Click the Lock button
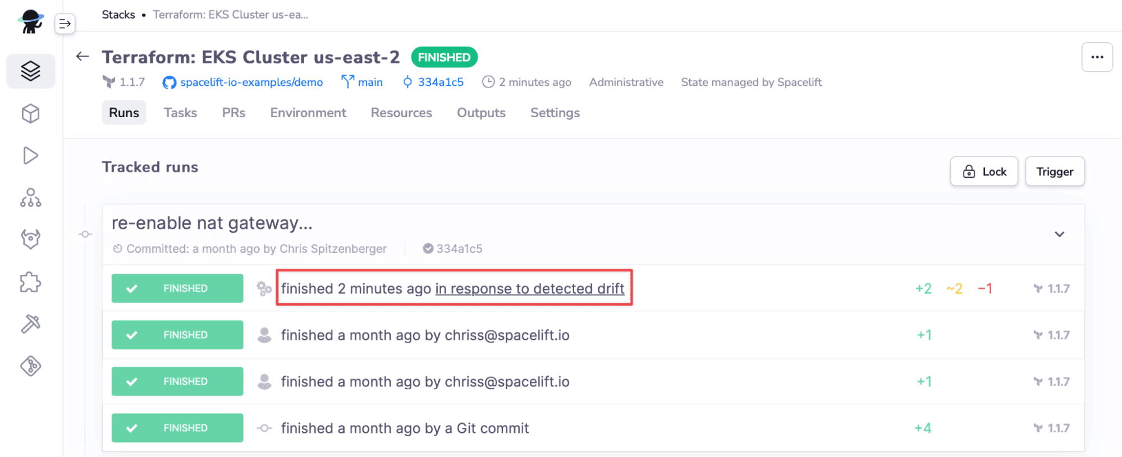This screenshot has height=457, width=1122. click(984, 172)
